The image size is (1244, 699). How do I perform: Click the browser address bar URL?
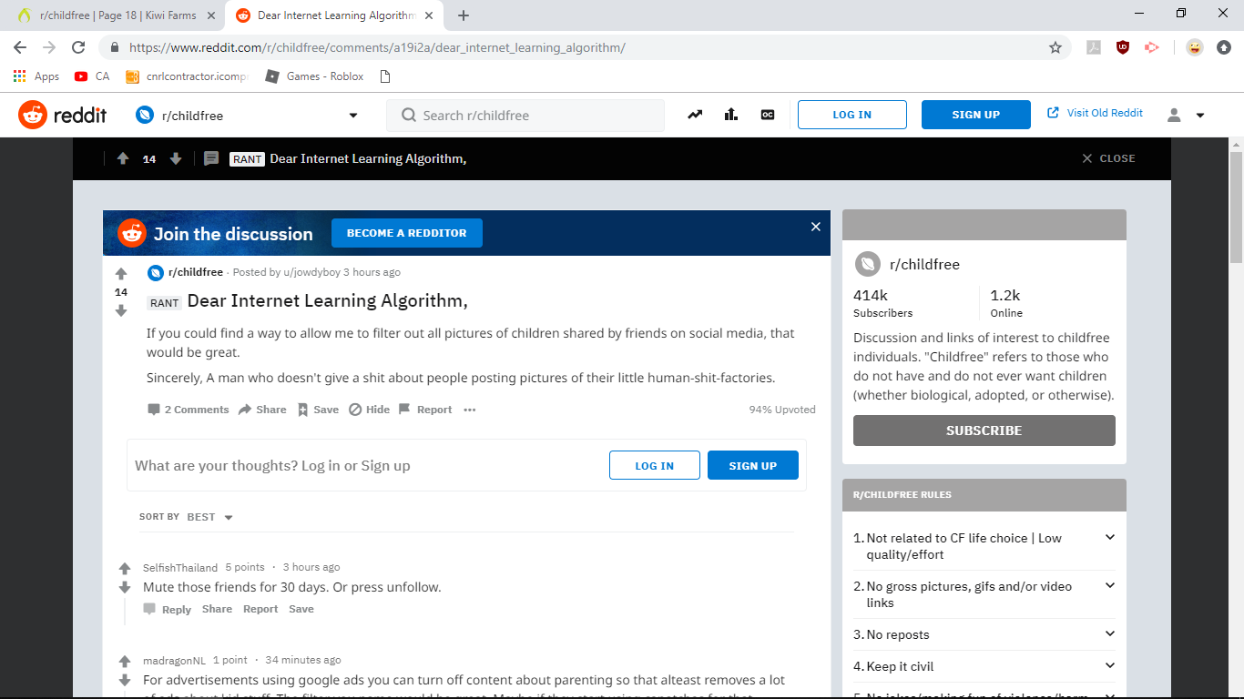(377, 47)
